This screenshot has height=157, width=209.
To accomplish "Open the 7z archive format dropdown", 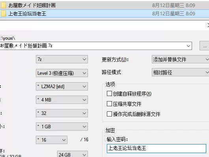I will (62, 59).
